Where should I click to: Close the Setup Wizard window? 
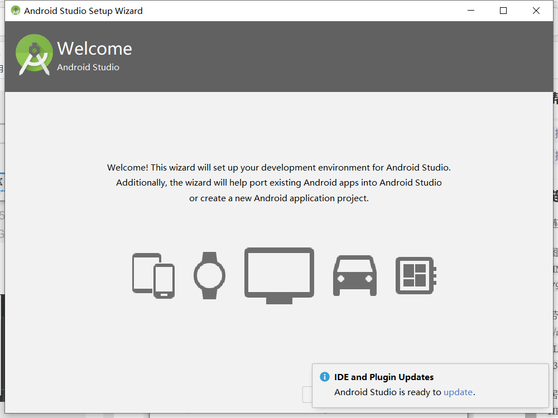point(536,11)
